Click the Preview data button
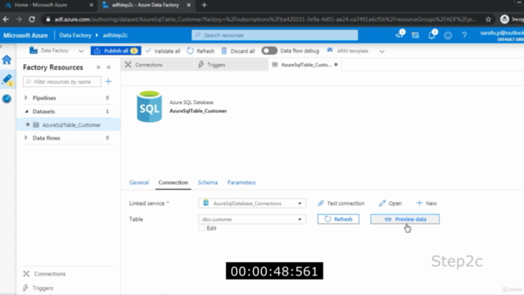Viewport: 524px width, 295px height. (x=404, y=219)
